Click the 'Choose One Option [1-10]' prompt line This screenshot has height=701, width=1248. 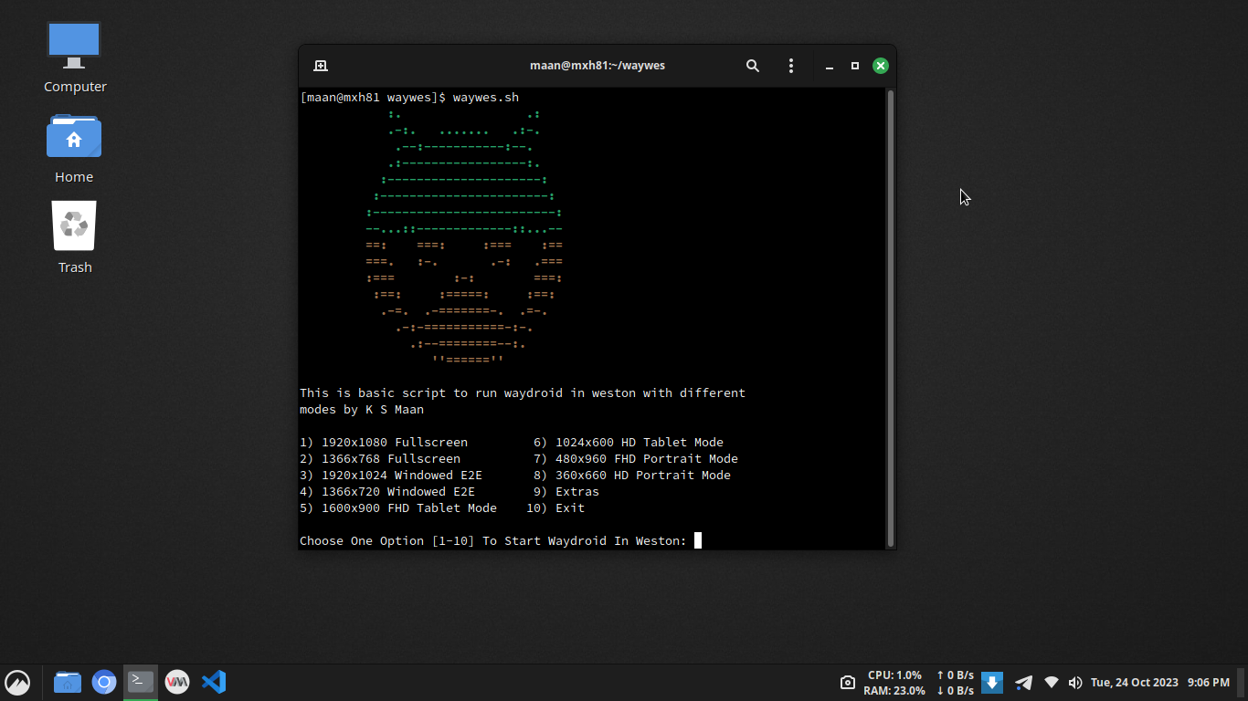pos(493,541)
